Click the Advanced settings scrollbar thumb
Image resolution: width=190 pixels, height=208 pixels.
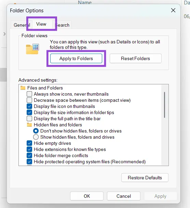click(164, 105)
